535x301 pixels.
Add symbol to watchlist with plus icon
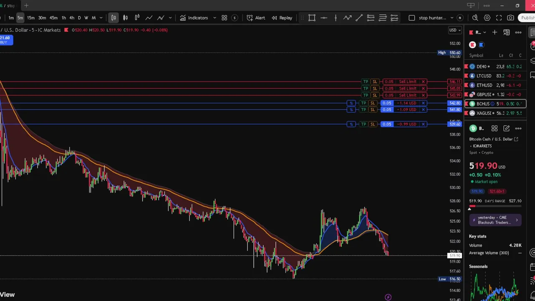(x=494, y=32)
